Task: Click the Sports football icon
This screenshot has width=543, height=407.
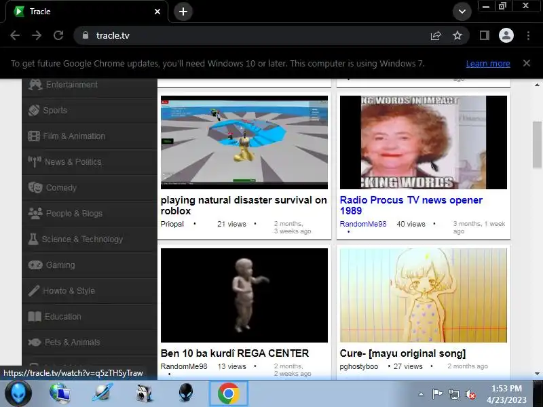Action: point(33,111)
